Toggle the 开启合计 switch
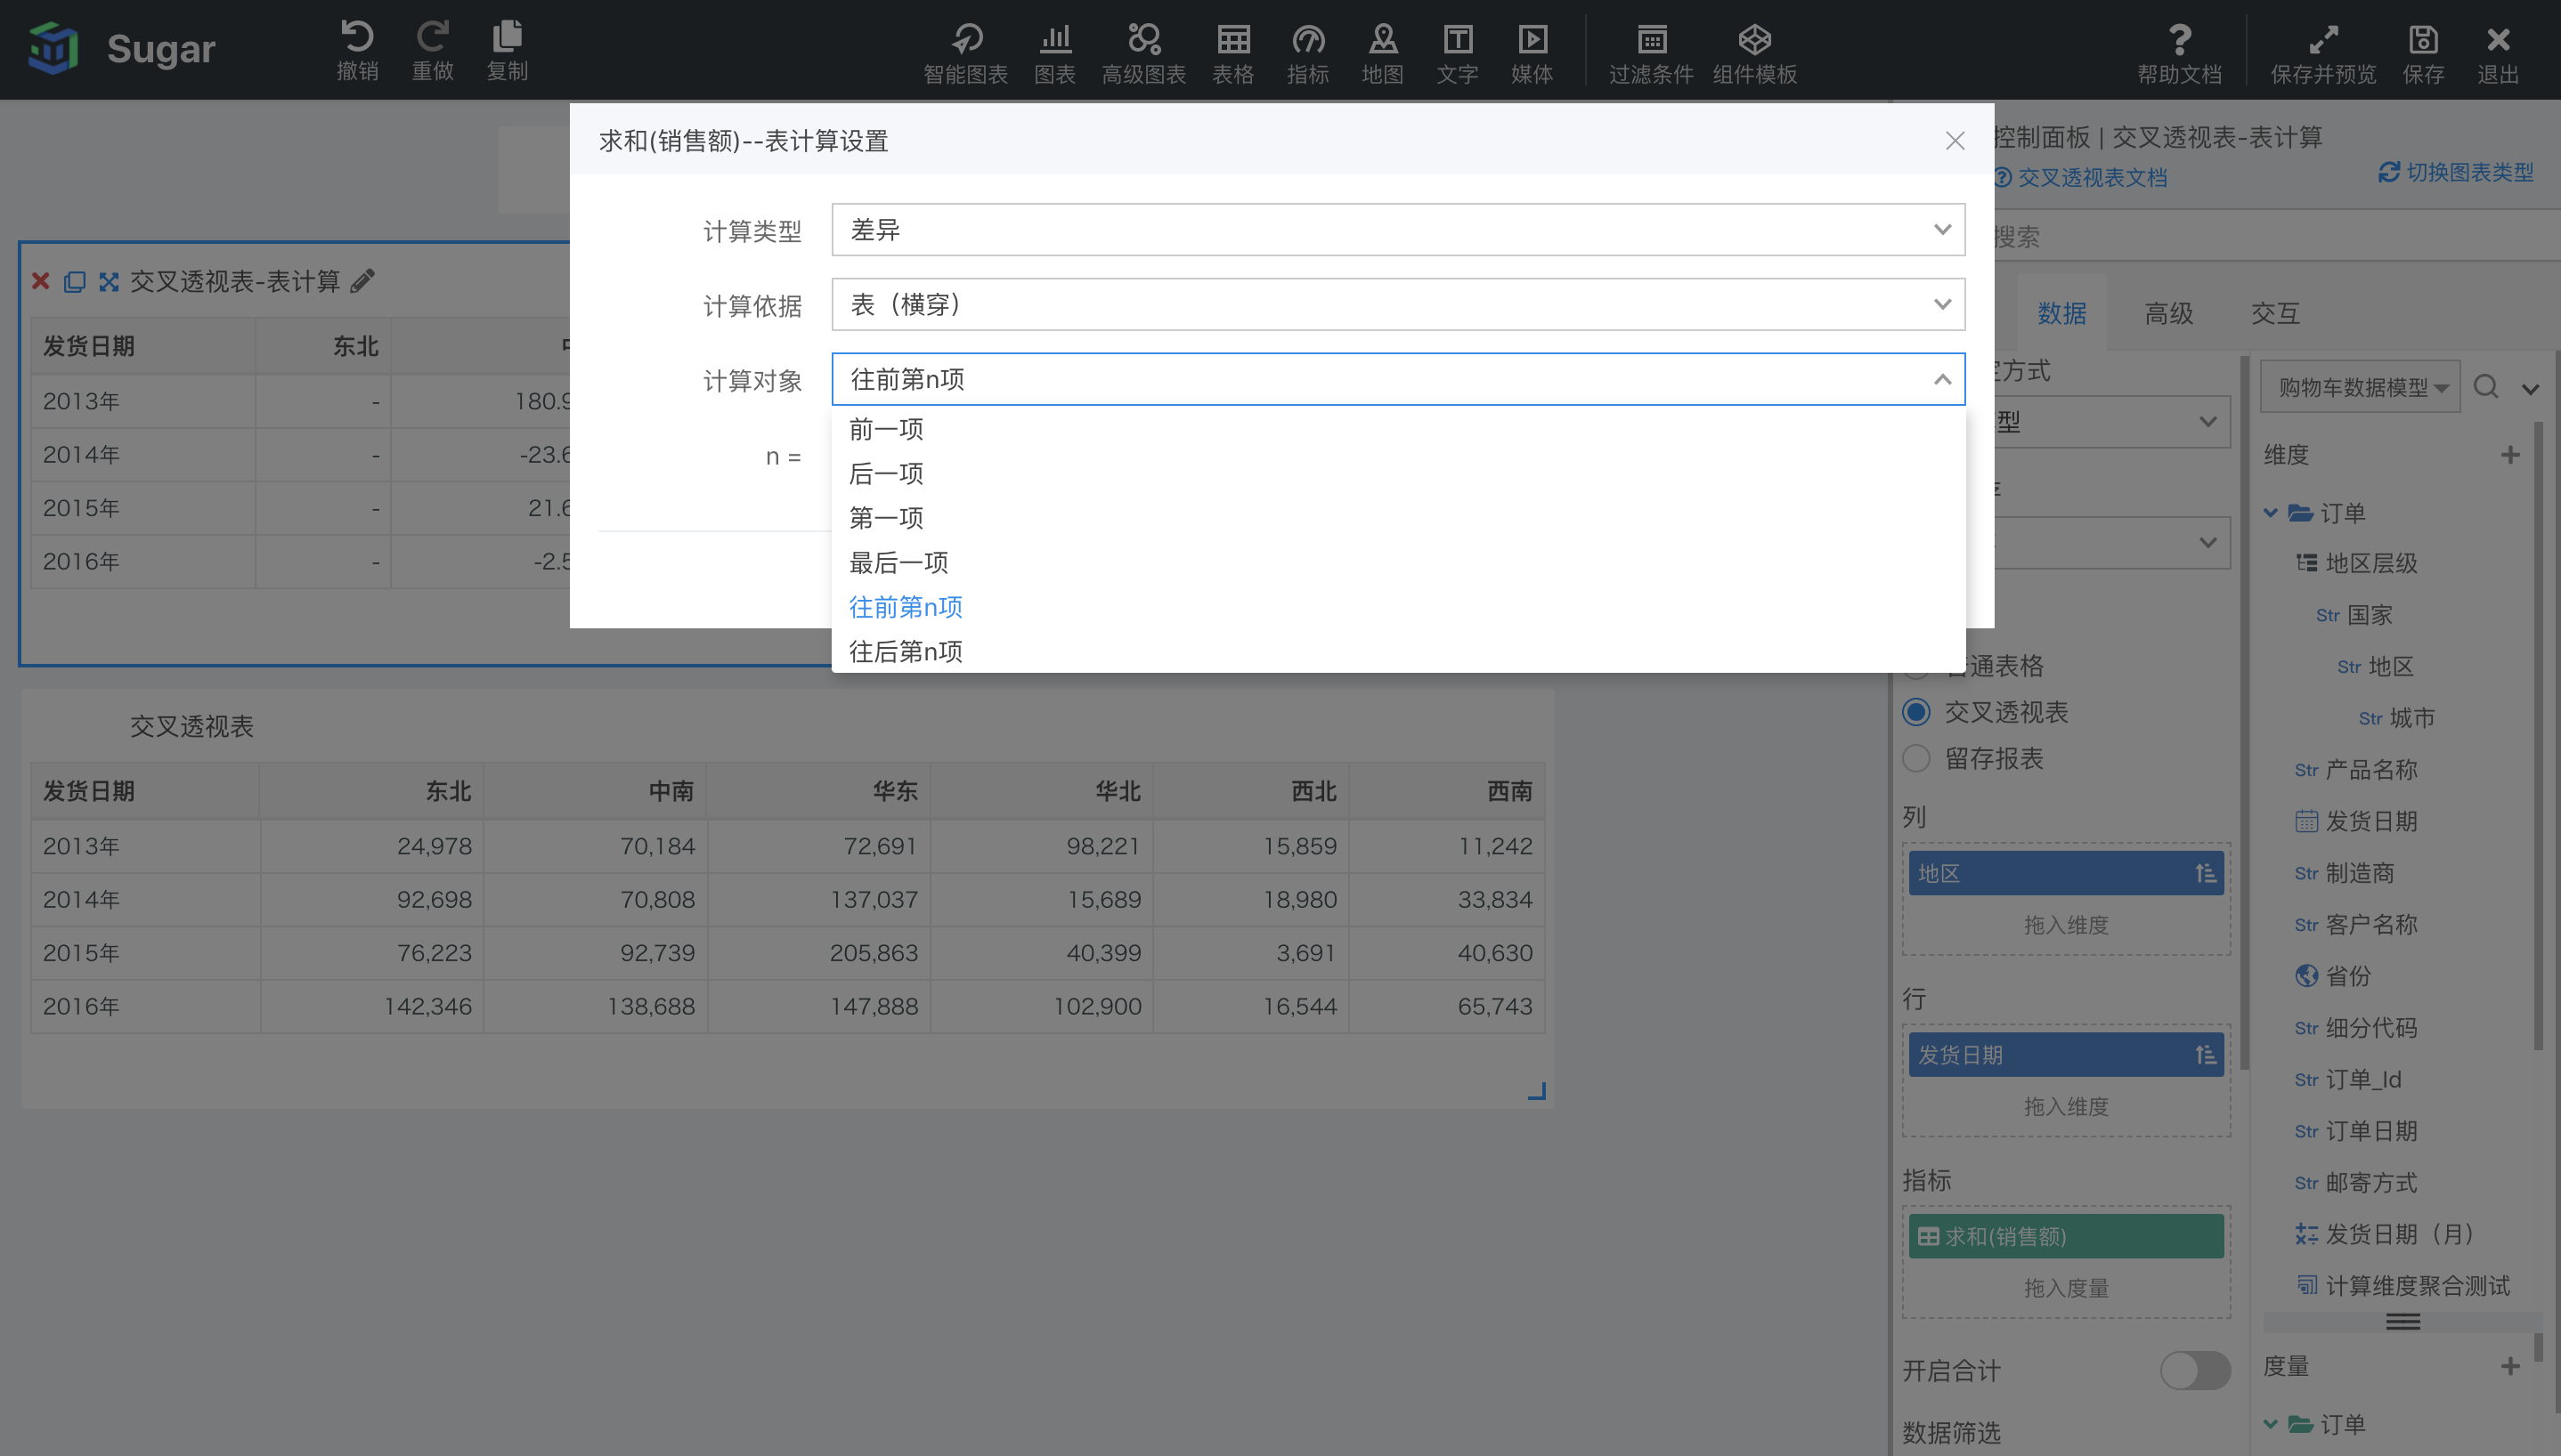Viewport: 2561px width, 1456px height. [2195, 1370]
